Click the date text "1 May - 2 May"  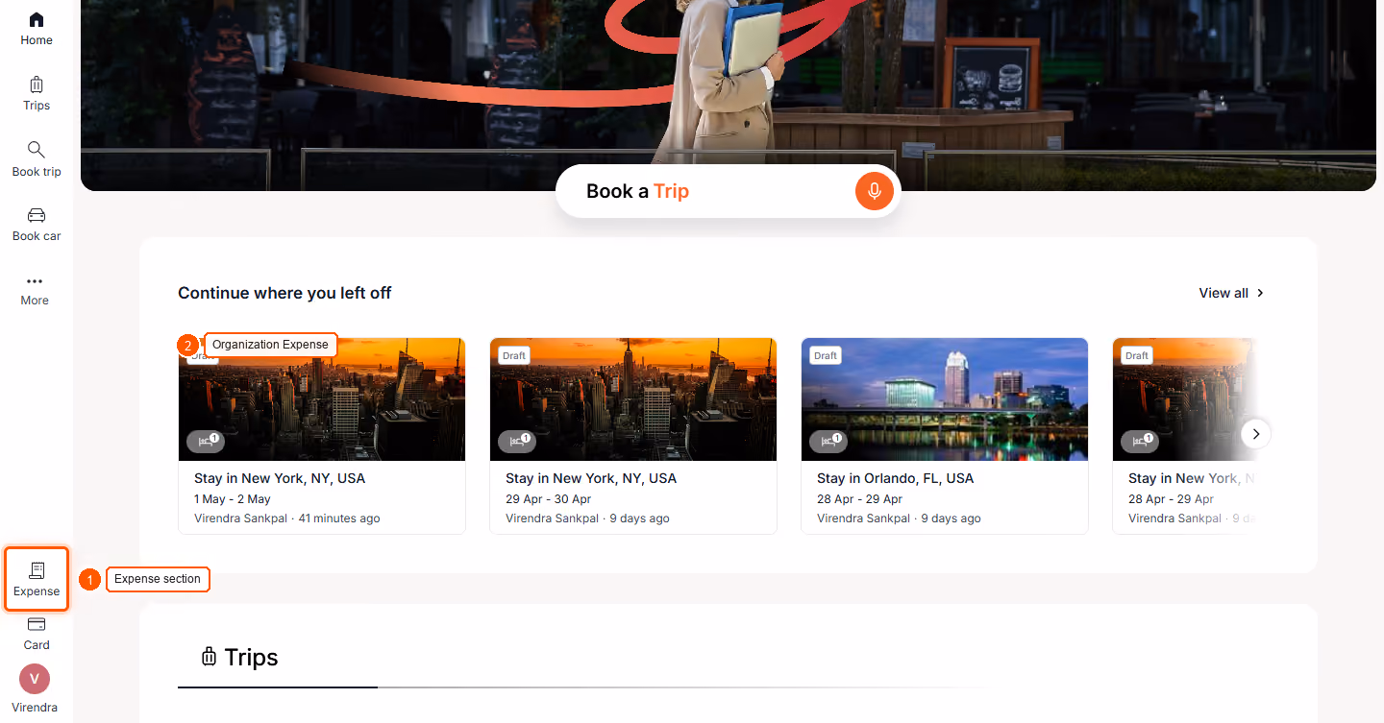point(233,499)
